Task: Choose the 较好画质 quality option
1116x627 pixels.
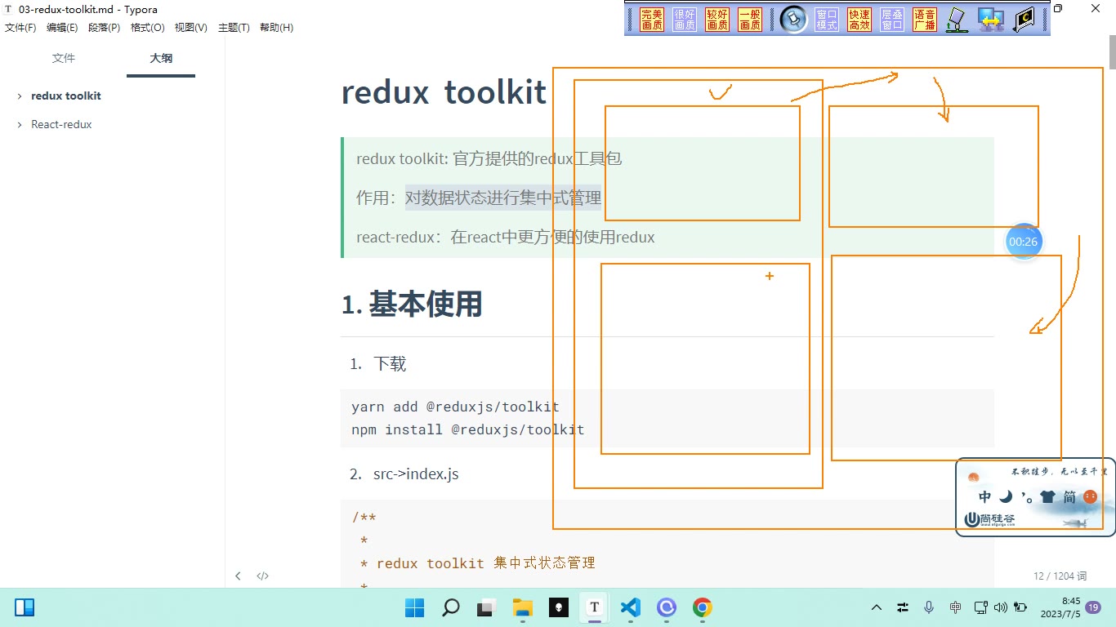Action: [x=717, y=20]
